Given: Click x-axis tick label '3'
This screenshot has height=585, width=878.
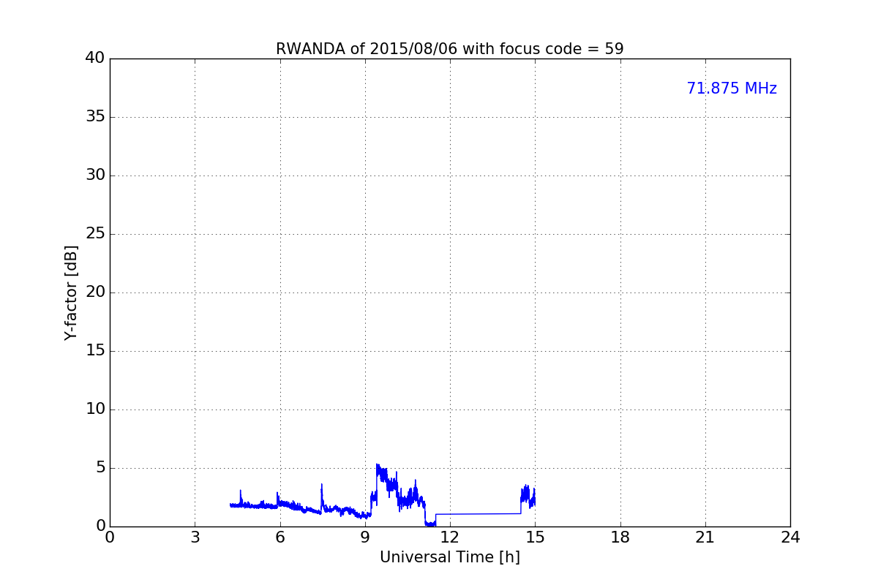Looking at the screenshot, I should pyautogui.click(x=195, y=537).
